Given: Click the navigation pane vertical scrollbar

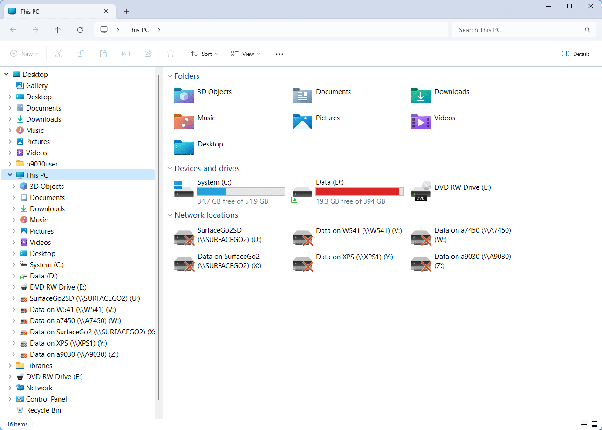Looking at the screenshot, I should (x=159, y=238).
